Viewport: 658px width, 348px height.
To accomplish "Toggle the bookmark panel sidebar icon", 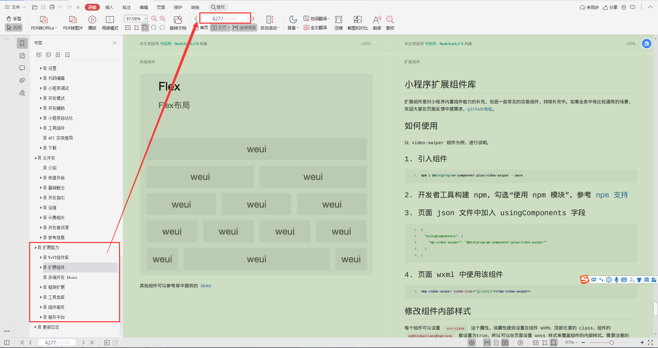I will click(x=22, y=43).
